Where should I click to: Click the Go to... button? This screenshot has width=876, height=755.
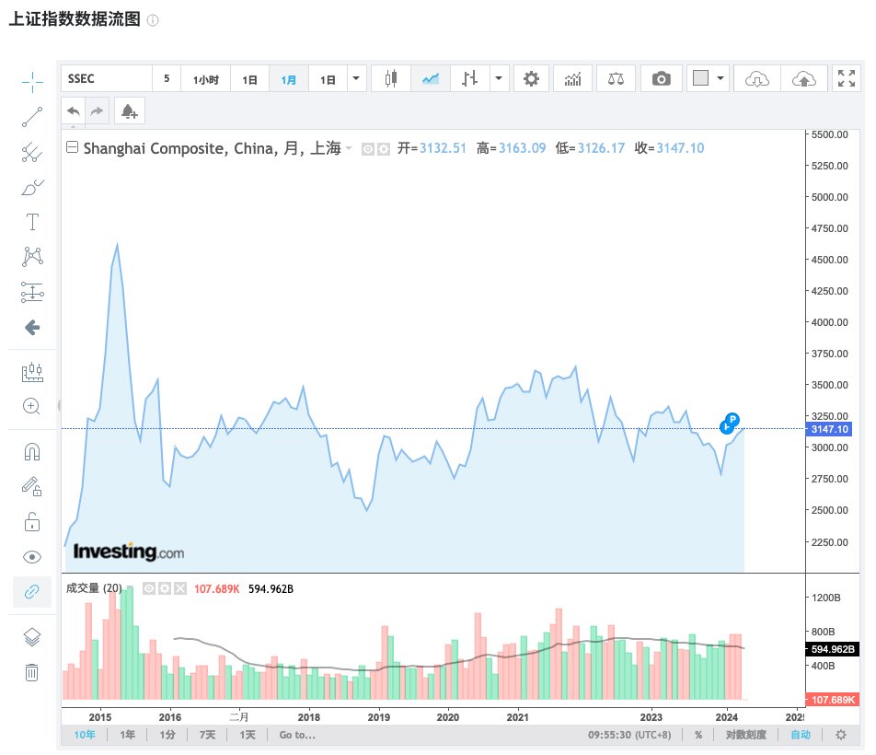tap(296, 735)
